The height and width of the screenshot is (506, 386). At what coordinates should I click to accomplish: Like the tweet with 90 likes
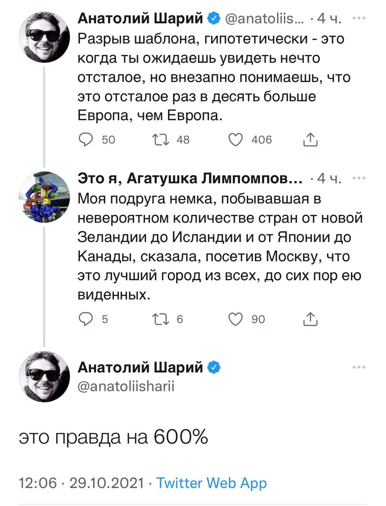236,319
